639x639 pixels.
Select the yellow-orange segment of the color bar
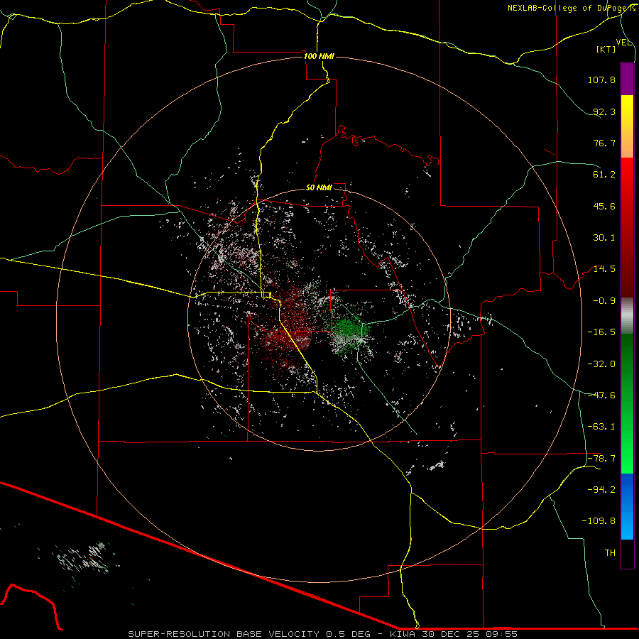click(627, 126)
